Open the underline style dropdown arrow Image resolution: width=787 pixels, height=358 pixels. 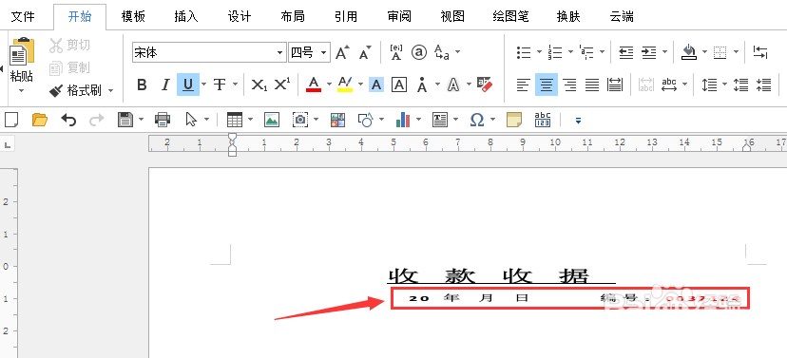point(203,85)
